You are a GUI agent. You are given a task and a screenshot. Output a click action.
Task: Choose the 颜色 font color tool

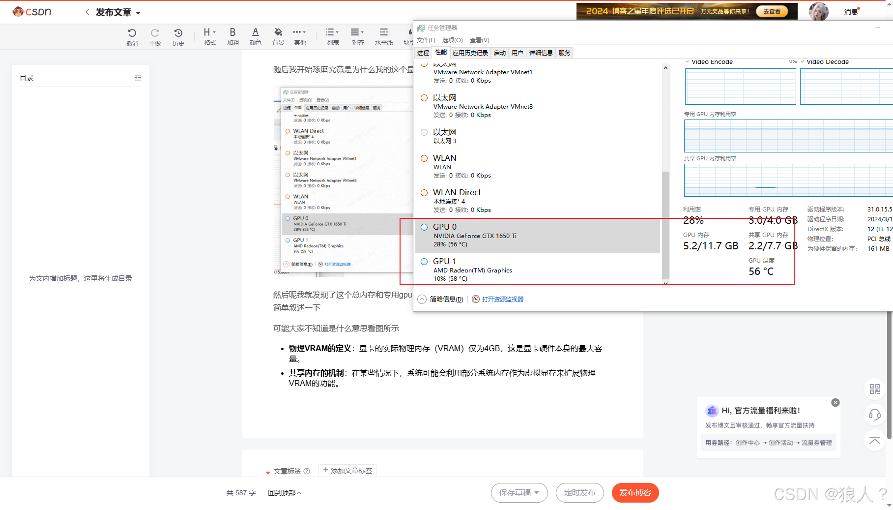(256, 37)
